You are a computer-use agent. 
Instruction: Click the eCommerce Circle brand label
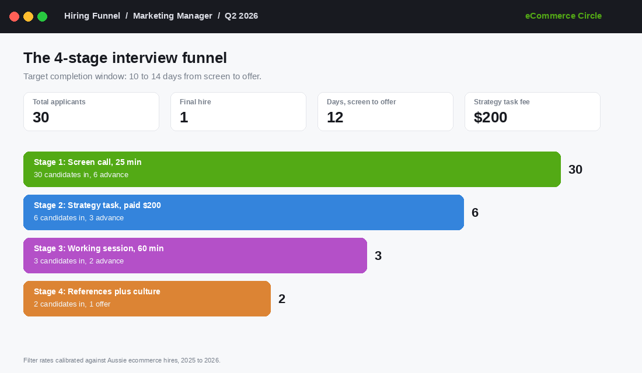(563, 16)
